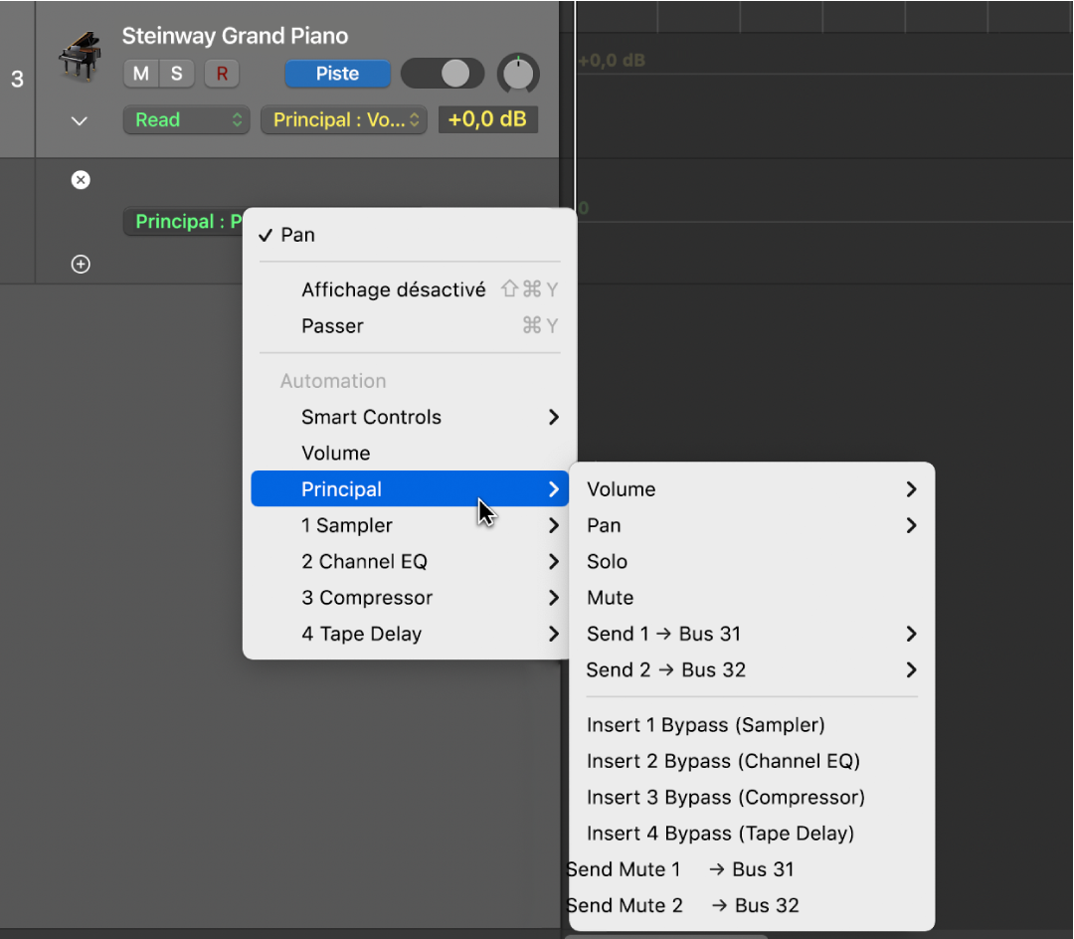
Task: Click the track volume slider
Action: [x=443, y=74]
